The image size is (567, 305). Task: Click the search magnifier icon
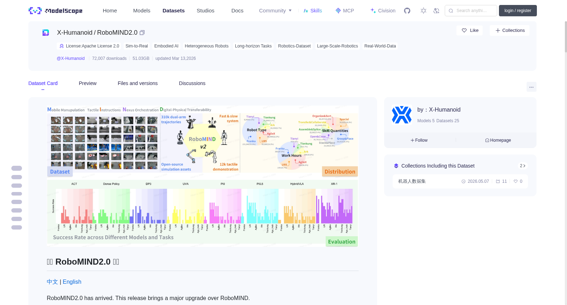451,11
